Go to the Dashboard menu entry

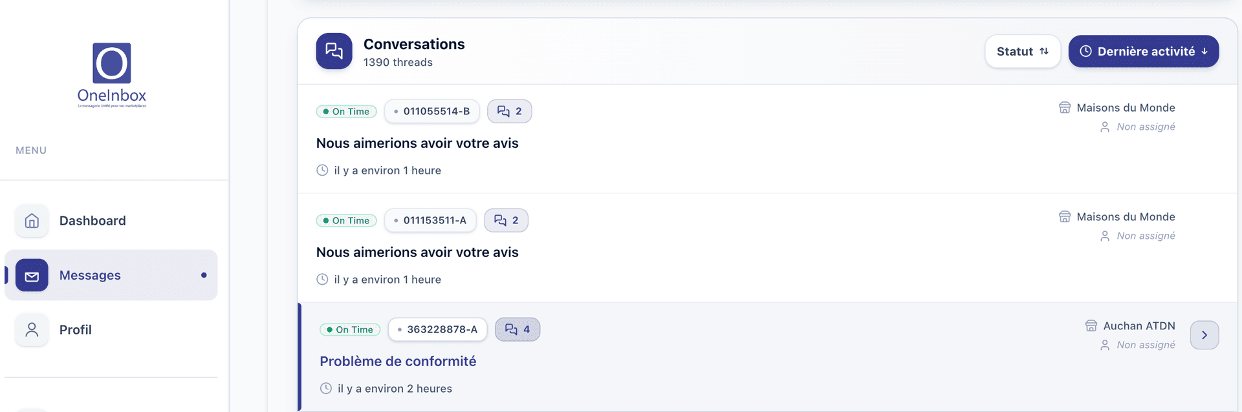(93, 220)
